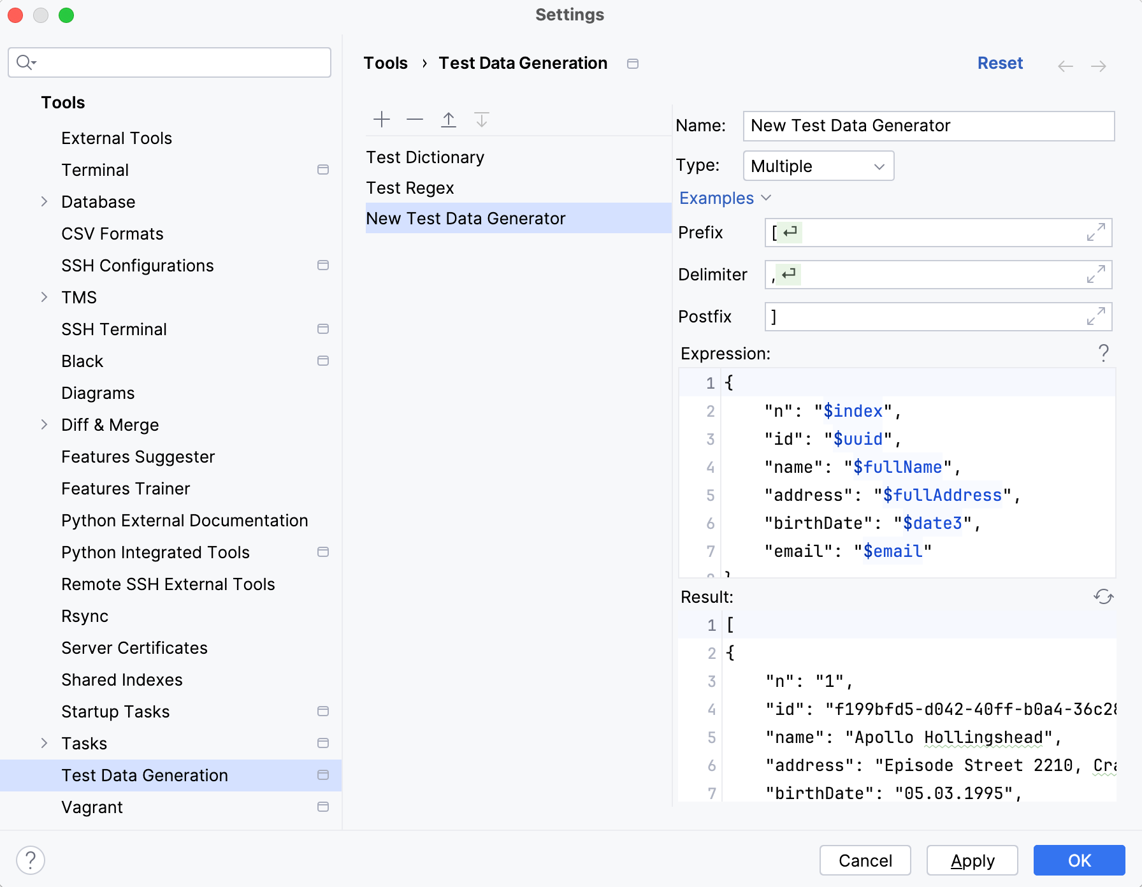Edit the generator Name field

click(927, 126)
